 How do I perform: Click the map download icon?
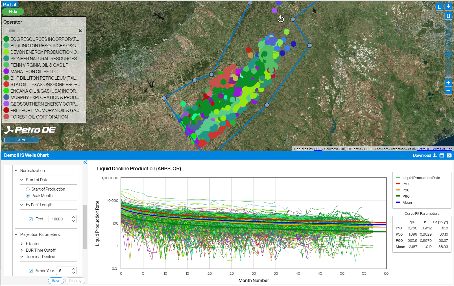(448, 7)
